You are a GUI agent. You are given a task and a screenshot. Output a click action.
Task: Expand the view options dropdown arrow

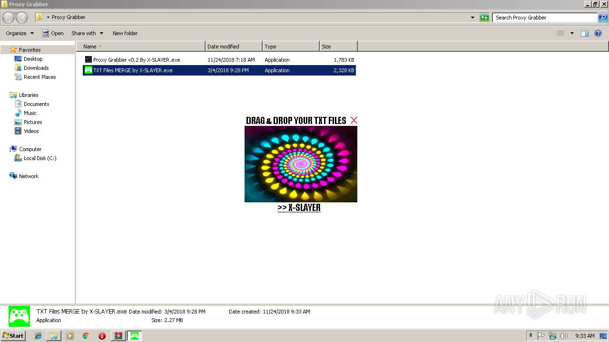point(572,33)
